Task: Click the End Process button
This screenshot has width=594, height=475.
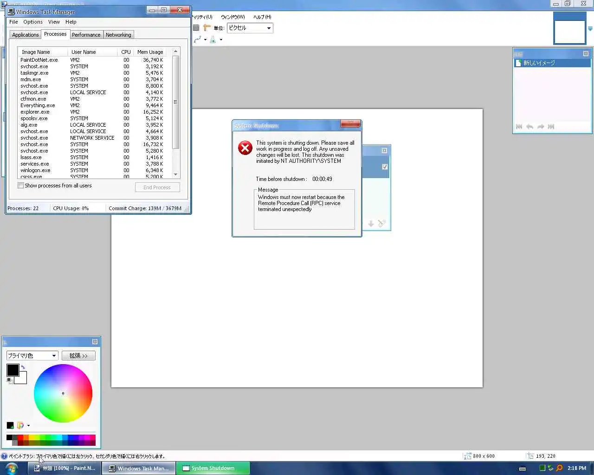Action: (x=157, y=187)
